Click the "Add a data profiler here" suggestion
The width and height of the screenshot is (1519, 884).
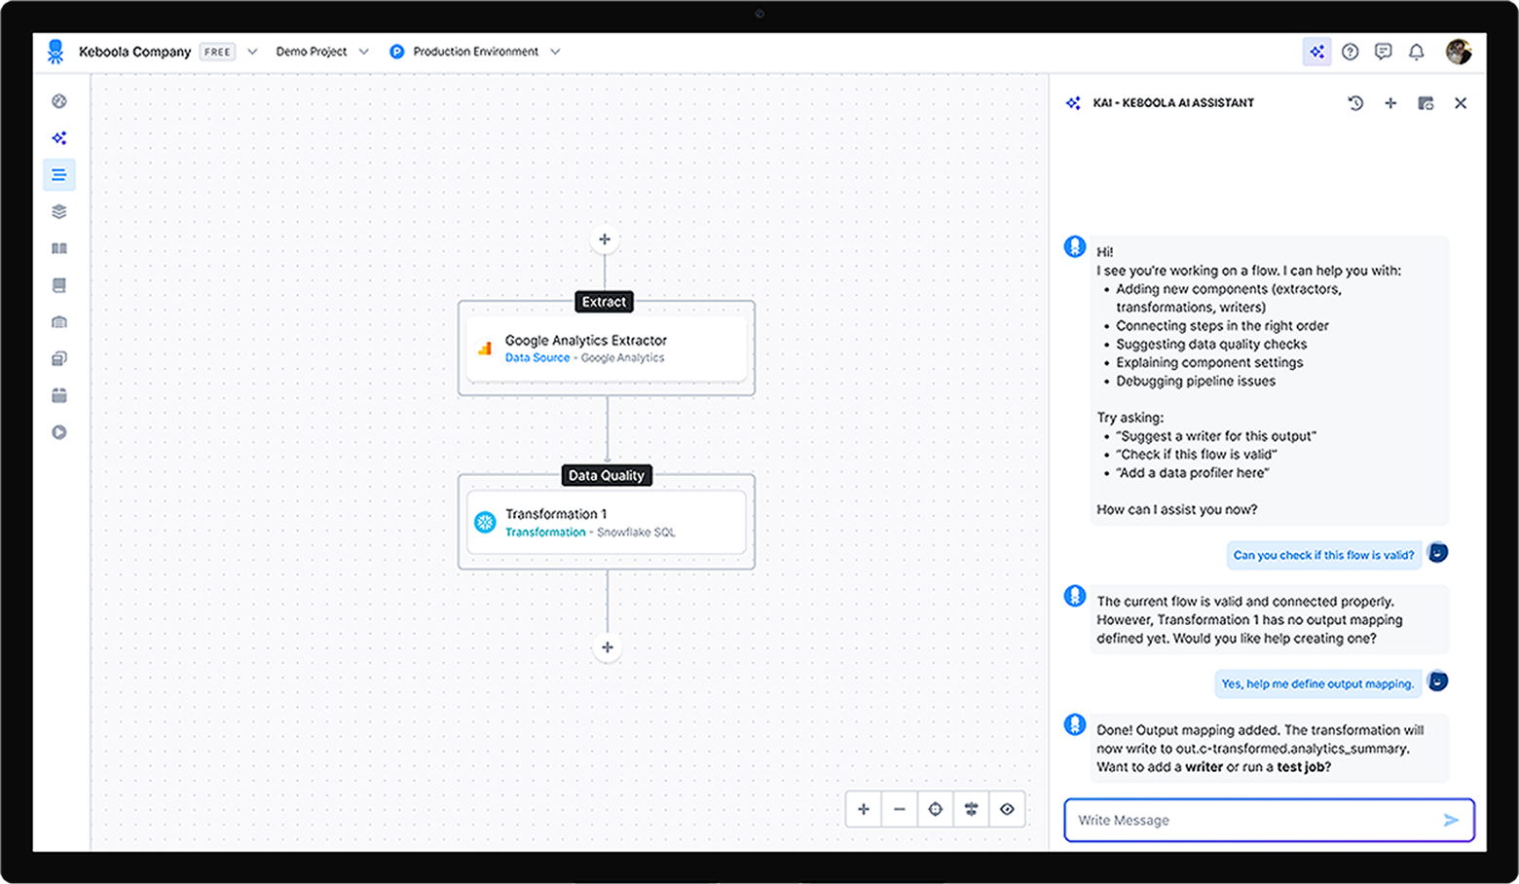click(x=1193, y=473)
